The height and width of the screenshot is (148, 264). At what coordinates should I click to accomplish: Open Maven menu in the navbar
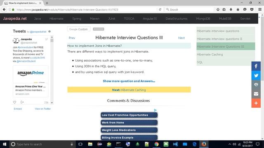94,18
